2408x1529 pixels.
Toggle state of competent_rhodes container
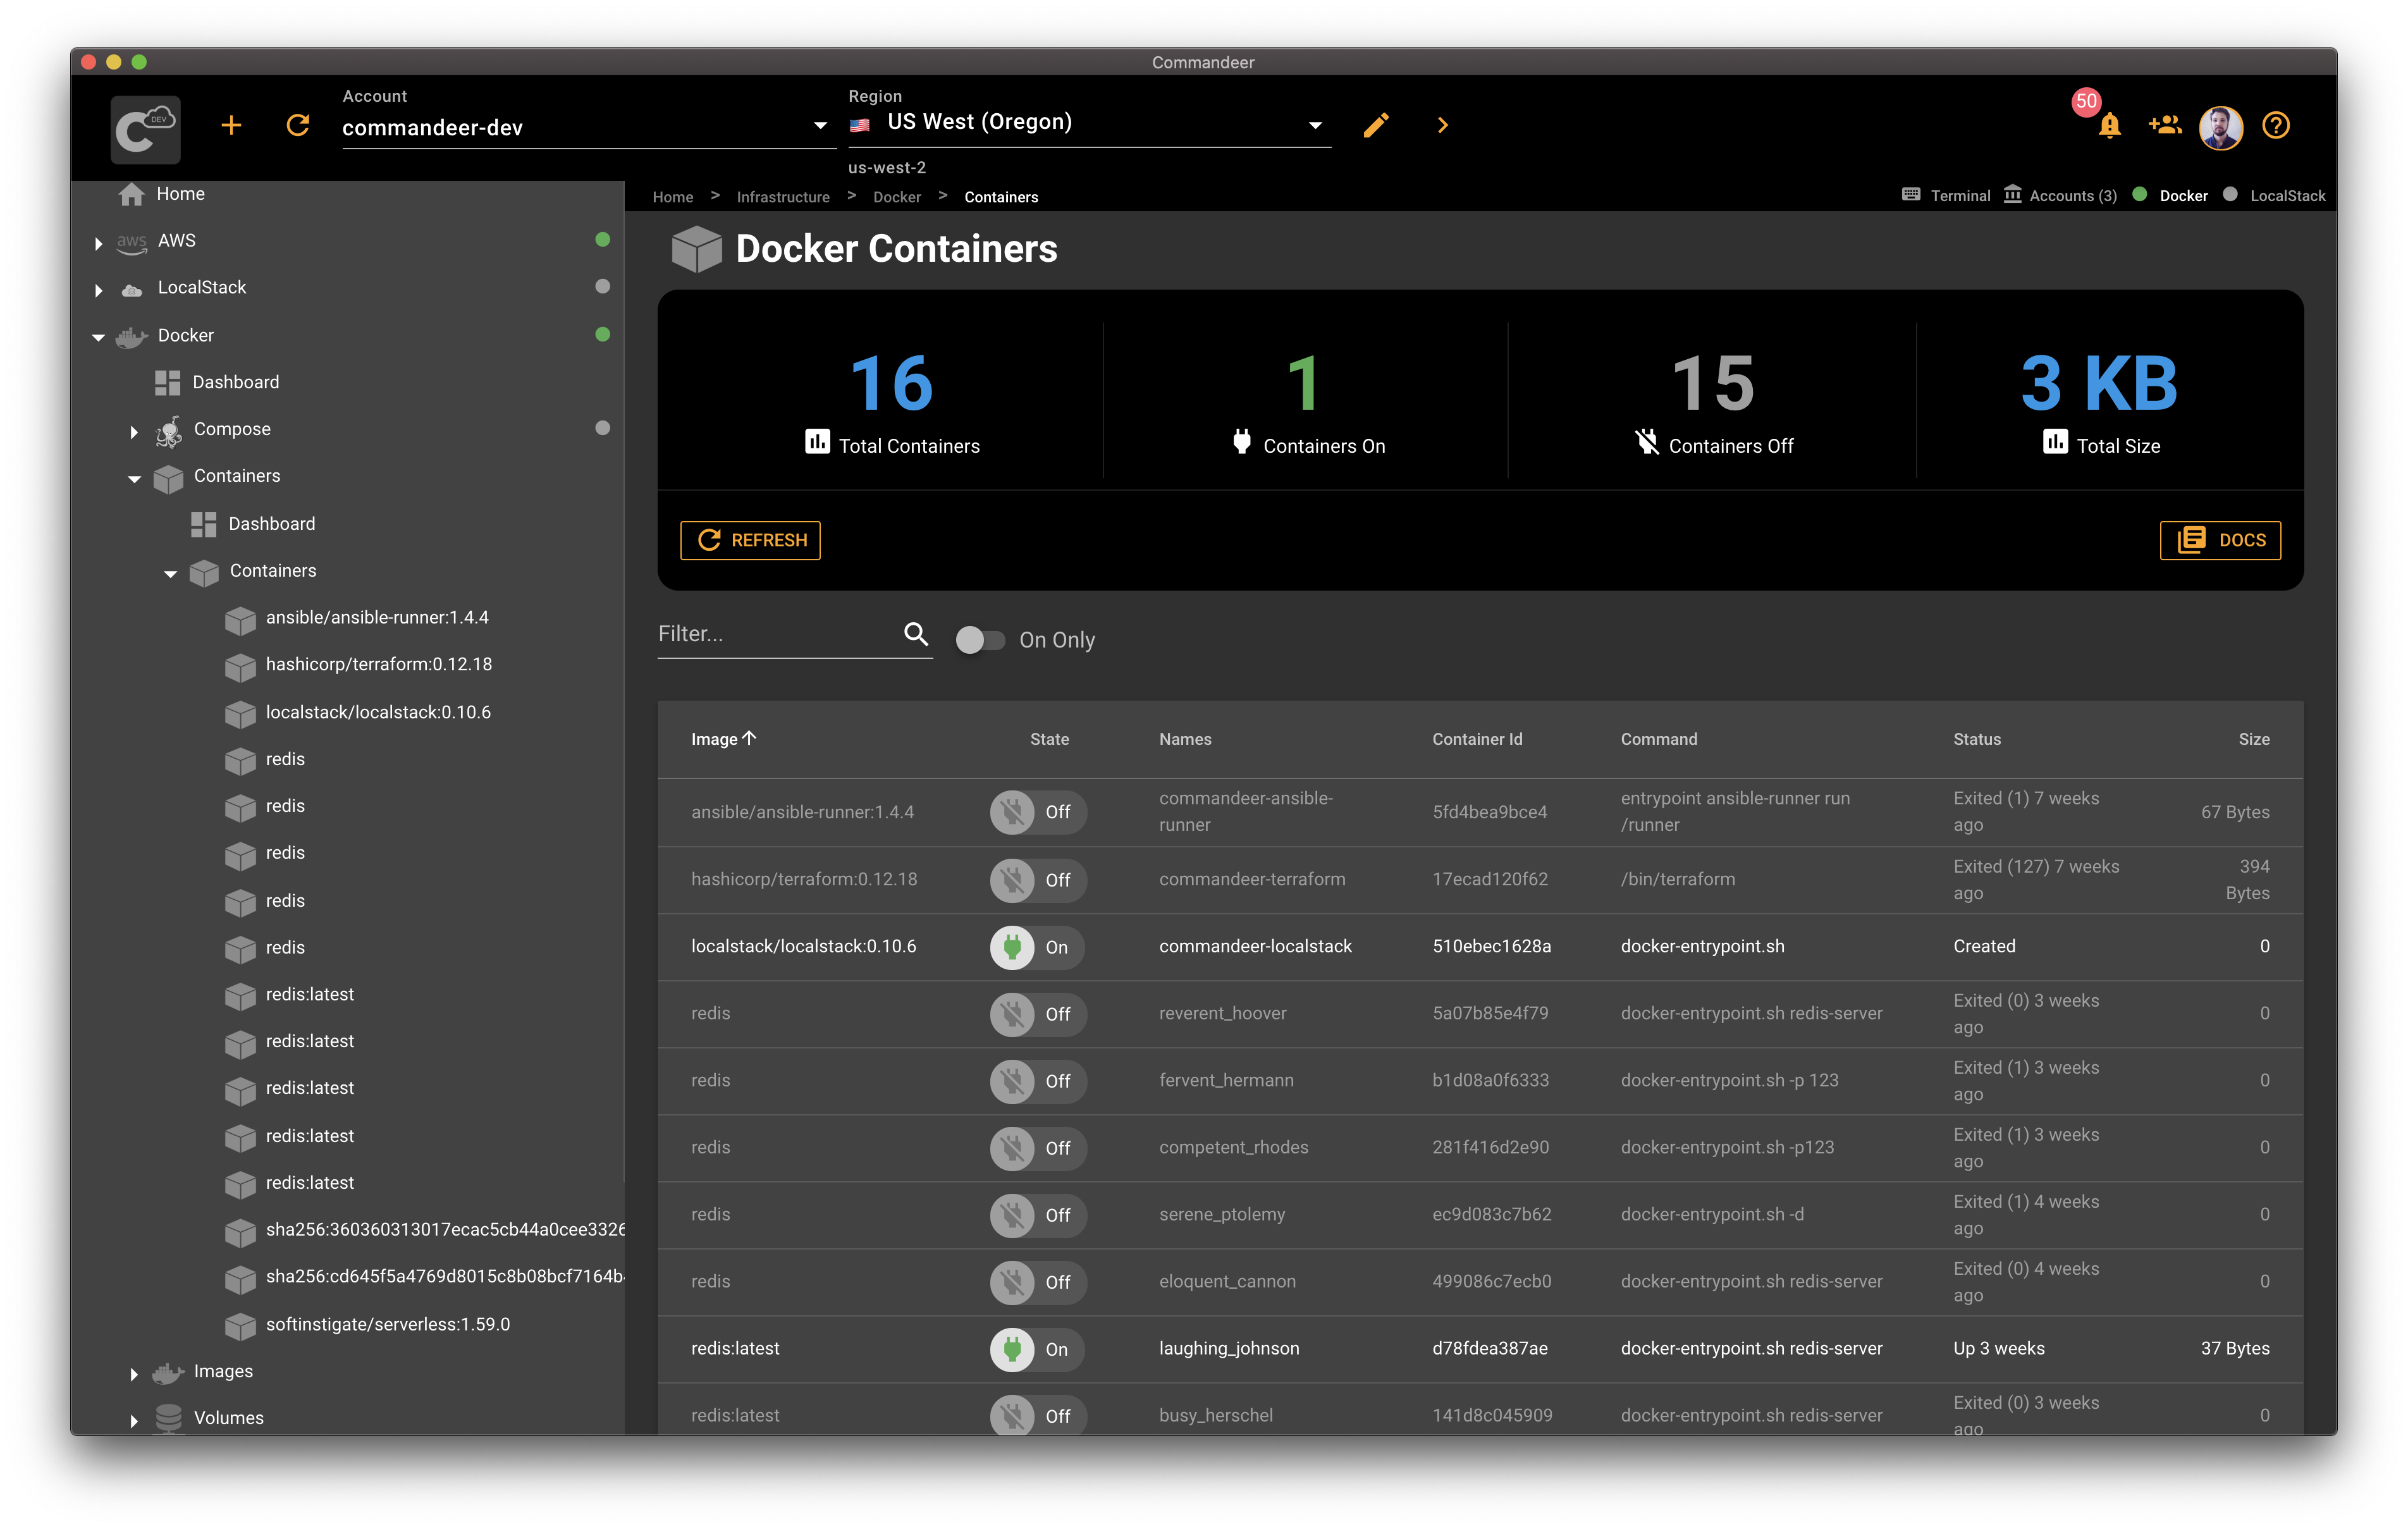tap(1037, 1148)
